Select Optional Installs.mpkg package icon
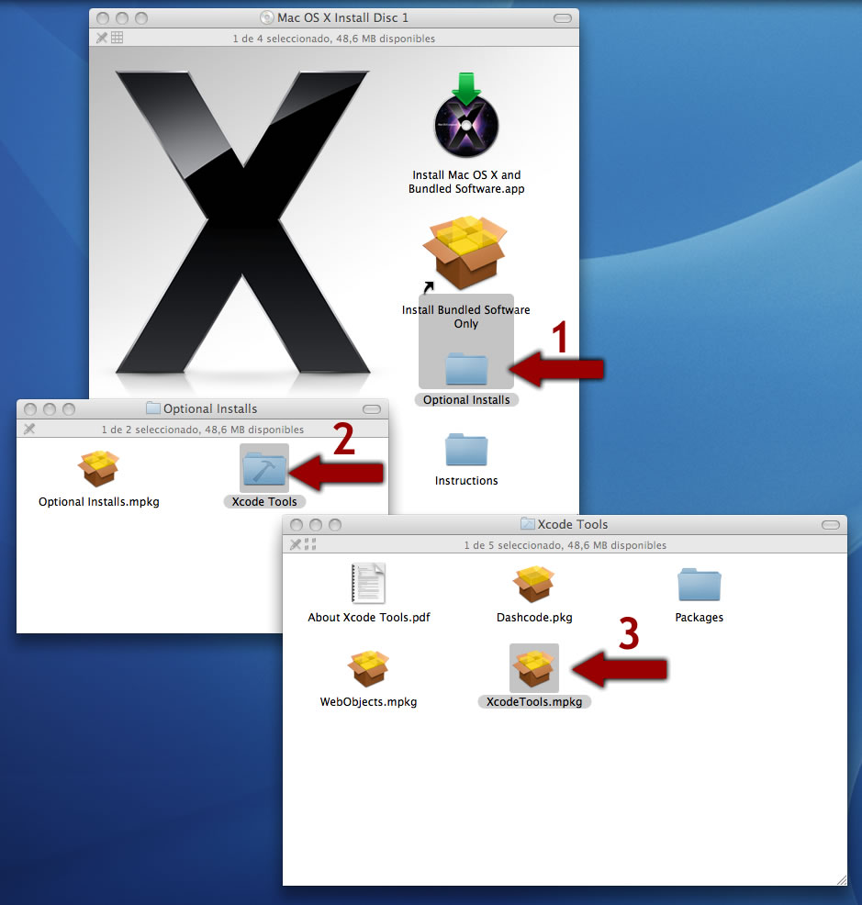Screen dimensions: 862x905 [99, 469]
